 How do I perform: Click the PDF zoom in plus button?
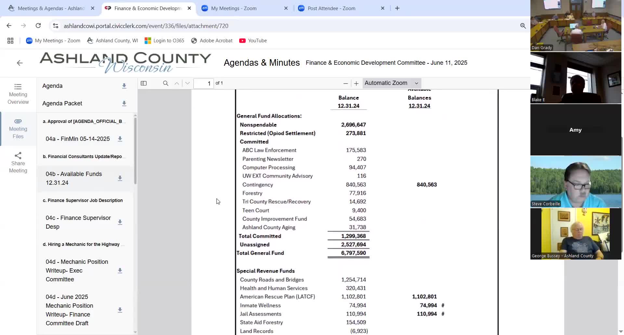coord(356,84)
